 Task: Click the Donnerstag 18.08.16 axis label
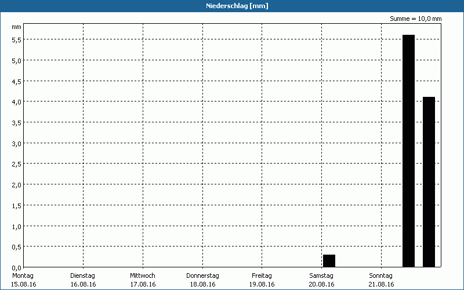pyautogui.click(x=202, y=280)
